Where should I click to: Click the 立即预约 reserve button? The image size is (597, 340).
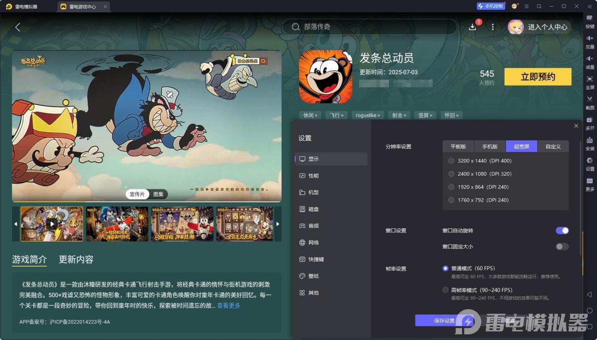point(538,77)
